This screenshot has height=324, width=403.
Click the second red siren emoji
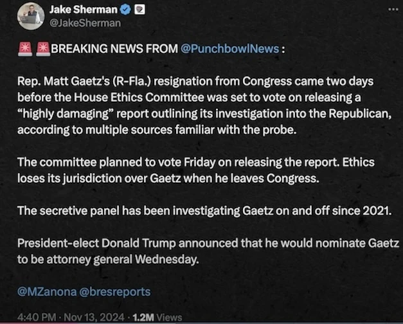42,50
